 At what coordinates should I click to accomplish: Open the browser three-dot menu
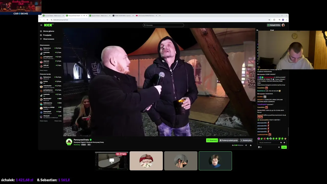point(287,20)
